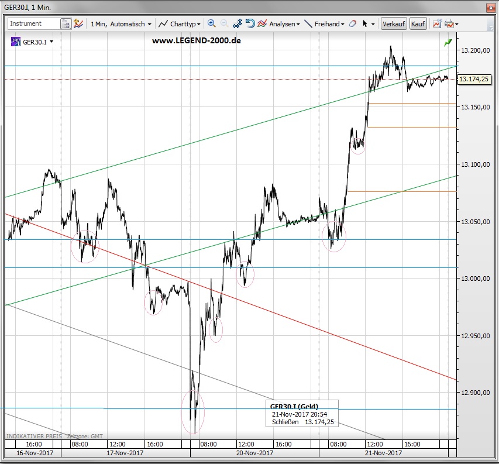Click the zoom in magnifier icon
Image resolution: width=499 pixels, height=464 pixels.
212,24
